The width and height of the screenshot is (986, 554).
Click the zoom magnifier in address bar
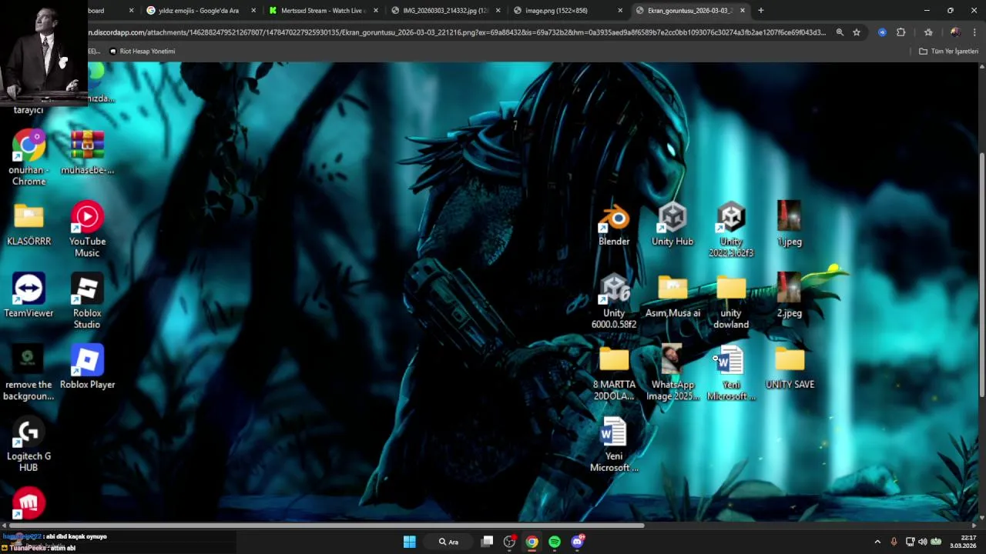click(840, 32)
